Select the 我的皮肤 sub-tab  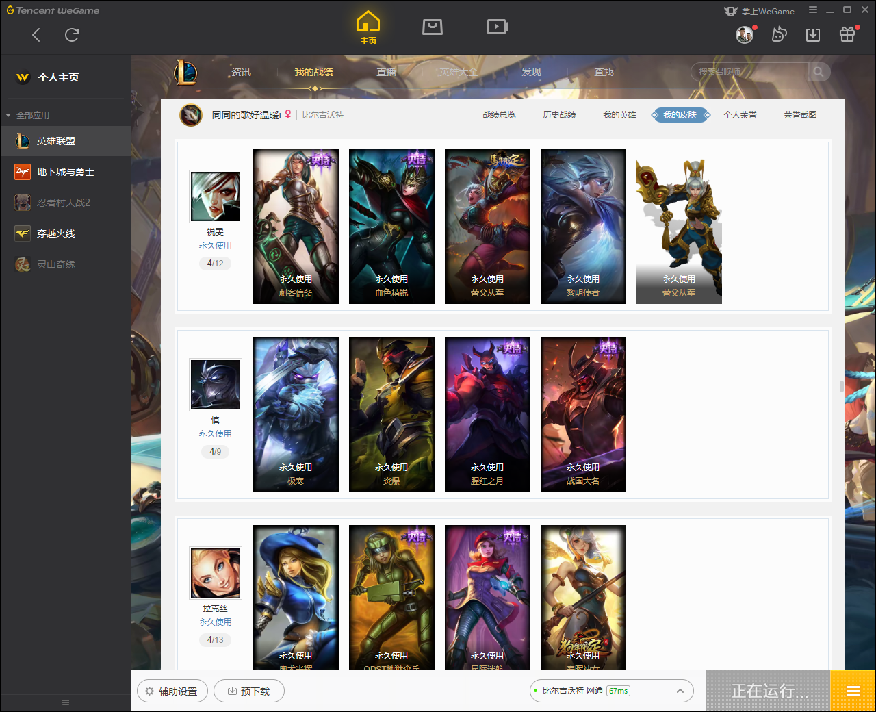coord(680,115)
